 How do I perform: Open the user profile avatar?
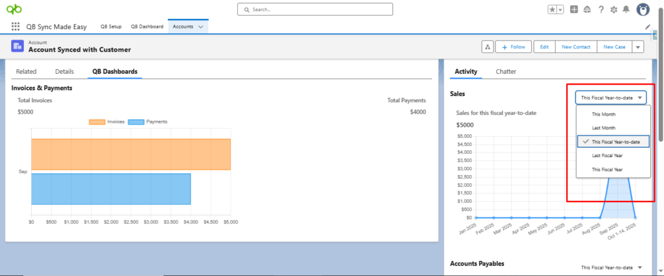tap(643, 9)
